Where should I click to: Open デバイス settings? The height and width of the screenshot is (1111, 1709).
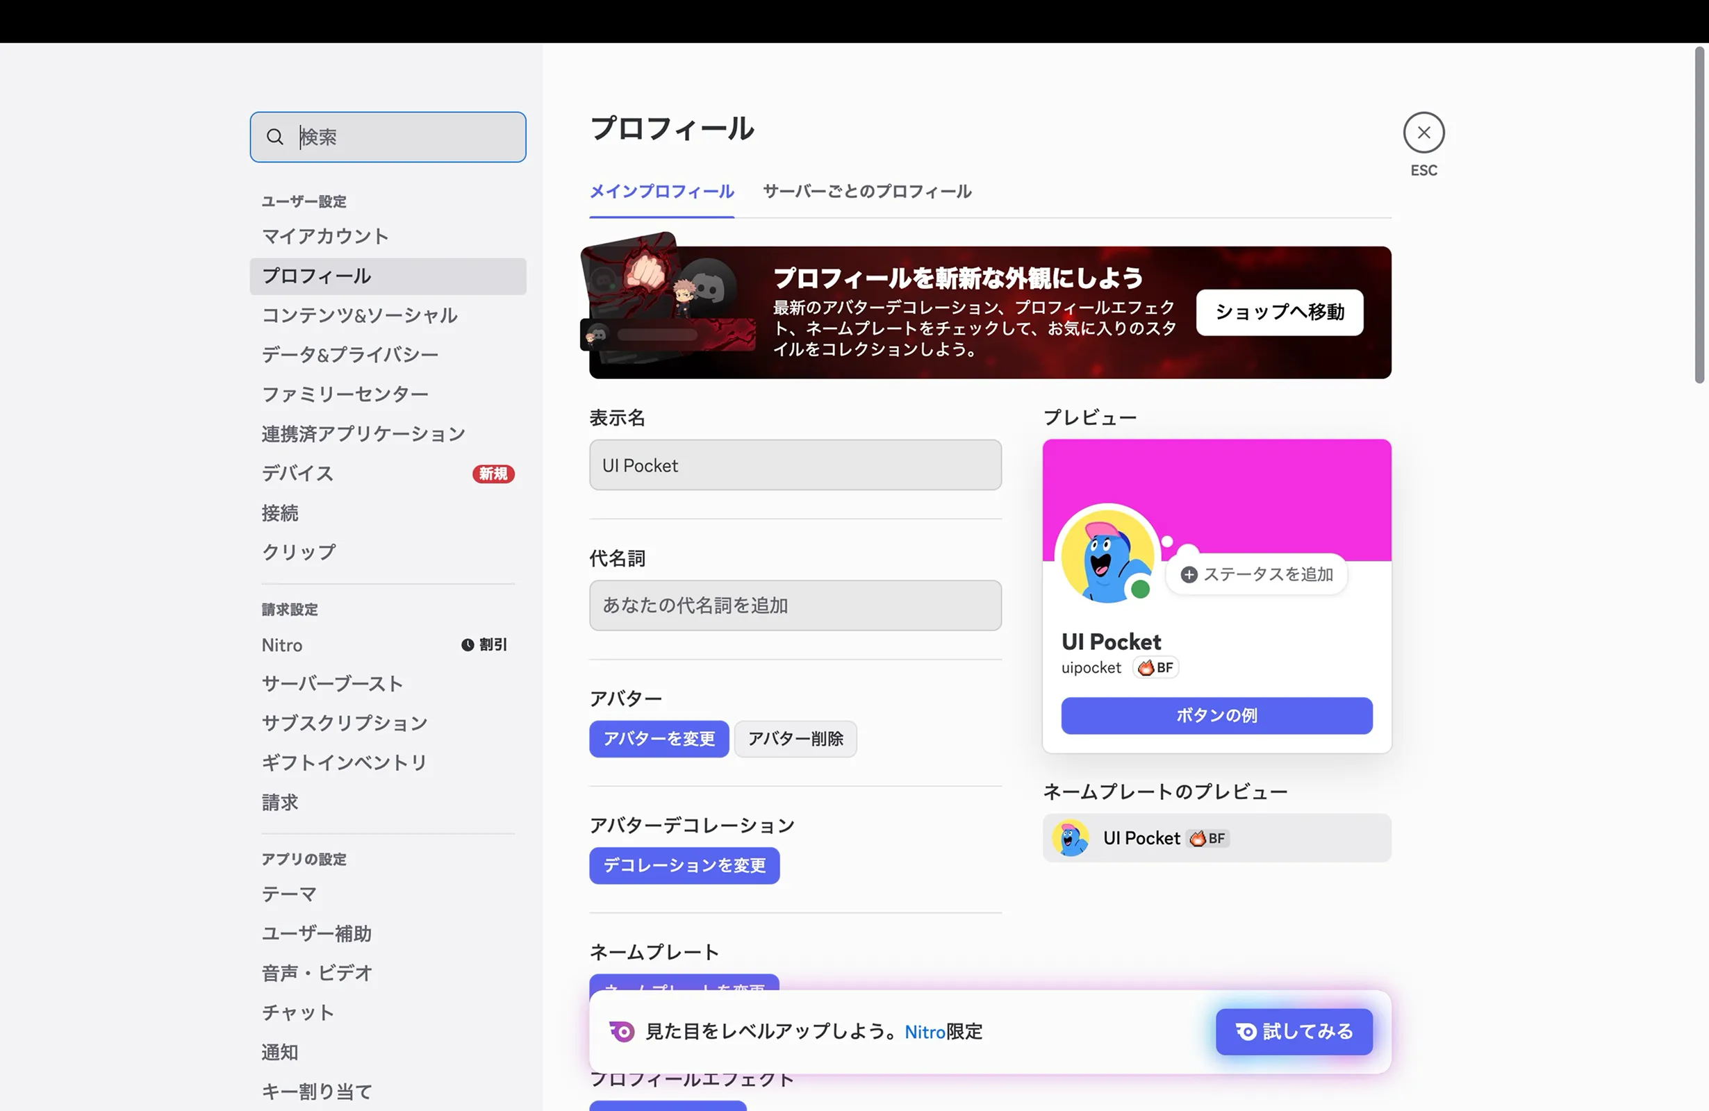(388, 474)
